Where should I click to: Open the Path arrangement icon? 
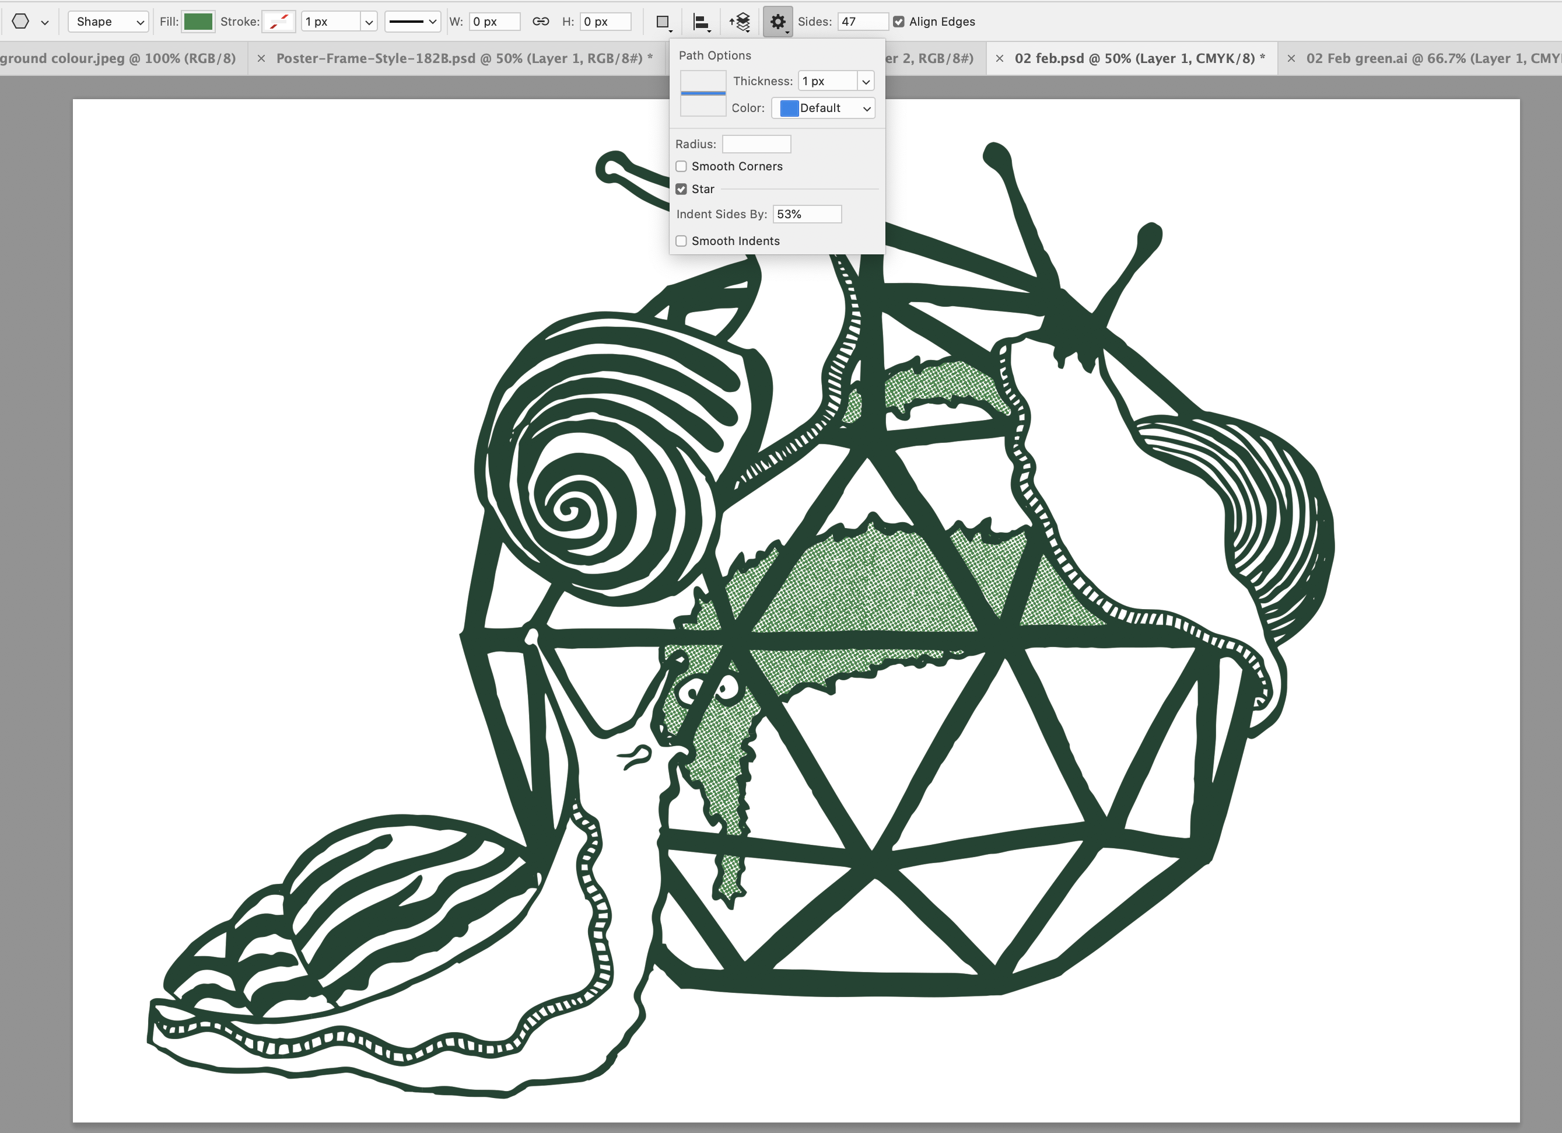click(740, 22)
